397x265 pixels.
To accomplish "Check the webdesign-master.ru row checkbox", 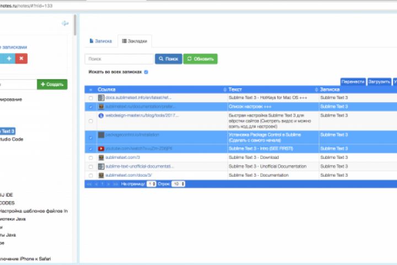I will coord(90,121).
